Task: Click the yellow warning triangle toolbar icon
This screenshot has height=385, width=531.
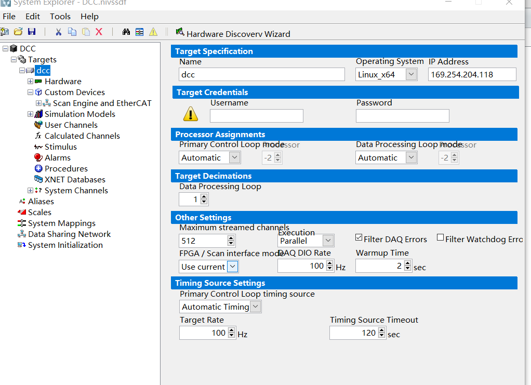Action: tap(152, 32)
